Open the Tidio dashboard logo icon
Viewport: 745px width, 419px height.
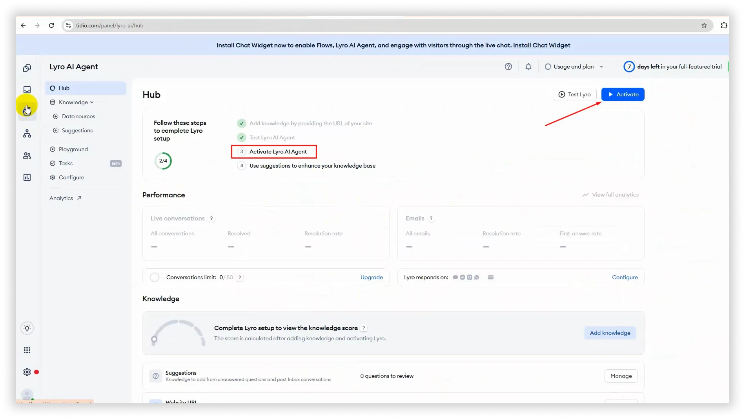pyautogui.click(x=27, y=68)
